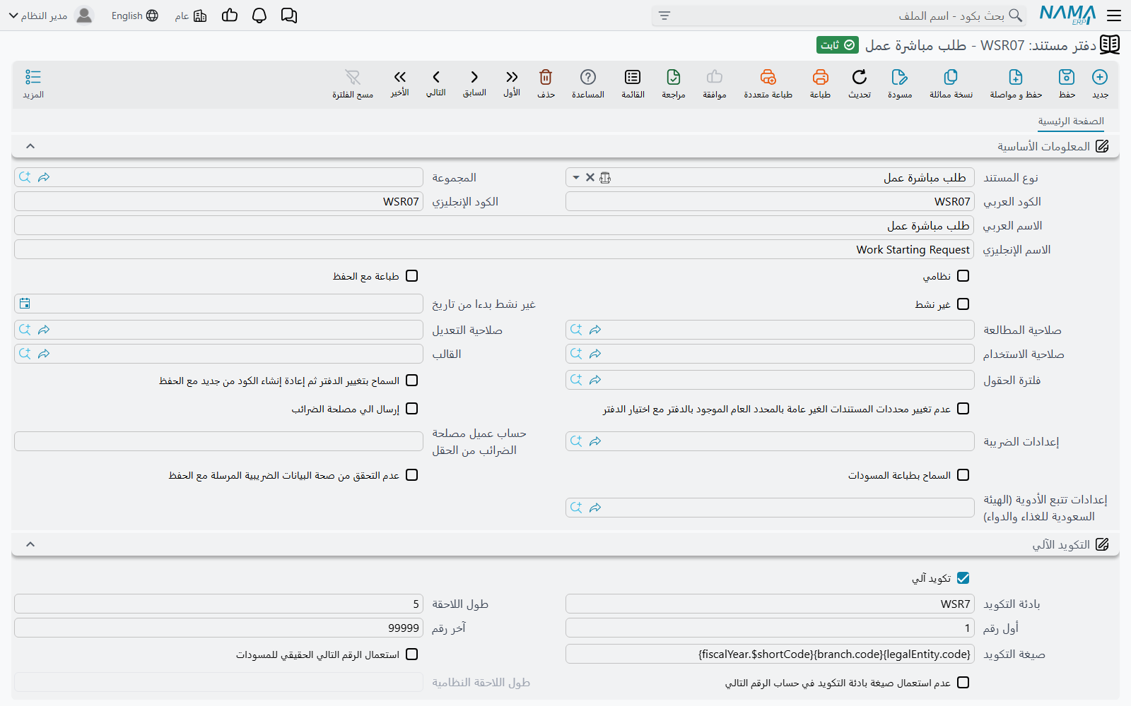Open the hamburger main menu
Image resolution: width=1131 pixels, height=706 pixels.
tap(1114, 16)
